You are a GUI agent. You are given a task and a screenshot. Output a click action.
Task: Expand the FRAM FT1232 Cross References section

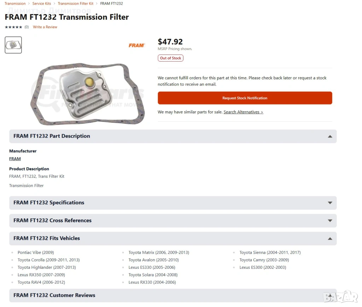330,221
